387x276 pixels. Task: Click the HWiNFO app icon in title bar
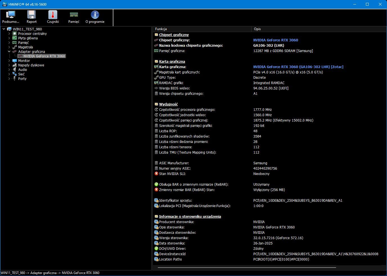coord(5,4)
